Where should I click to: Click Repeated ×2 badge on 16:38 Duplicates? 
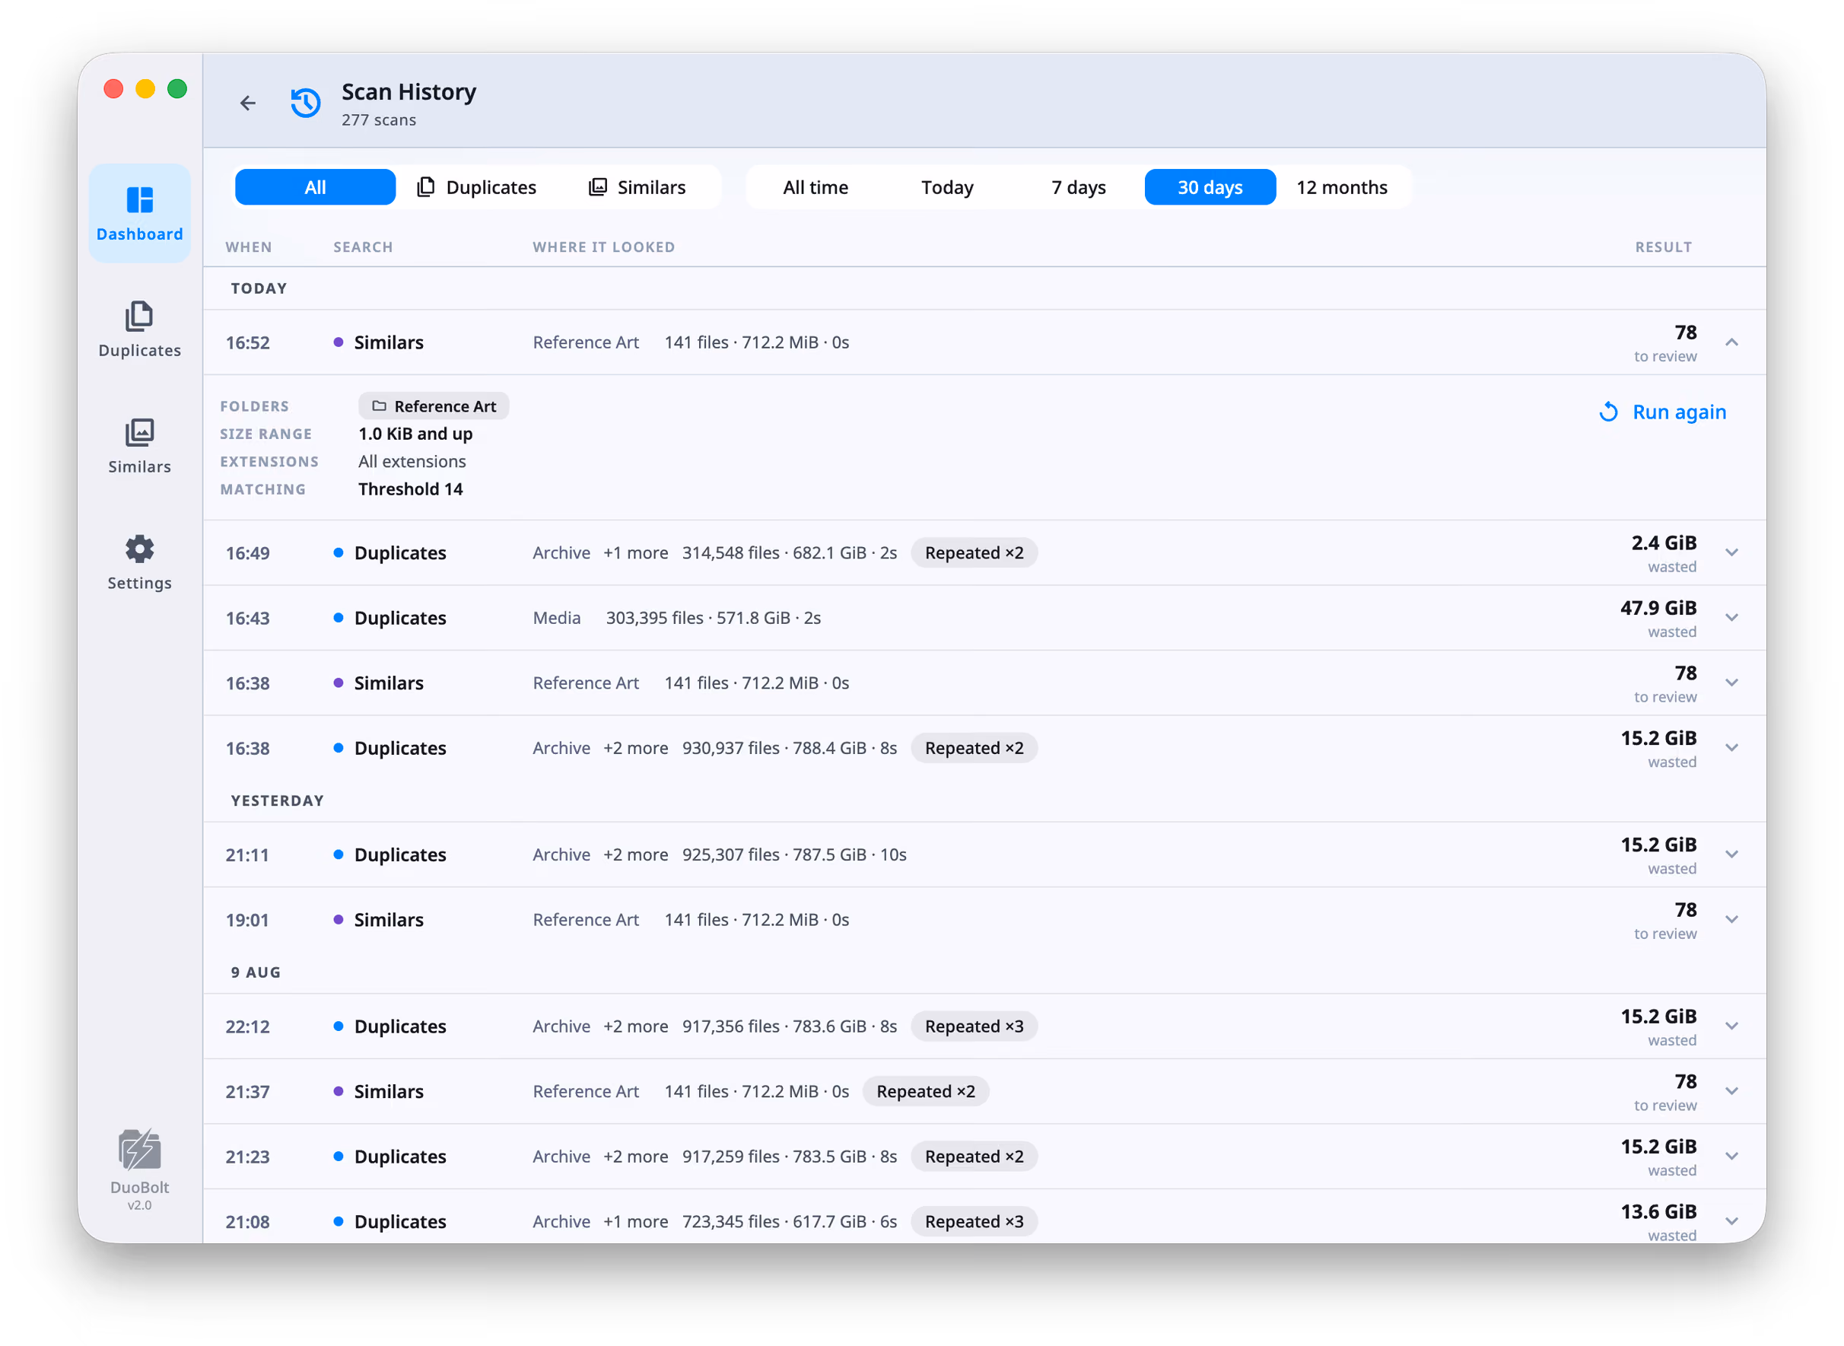(974, 749)
